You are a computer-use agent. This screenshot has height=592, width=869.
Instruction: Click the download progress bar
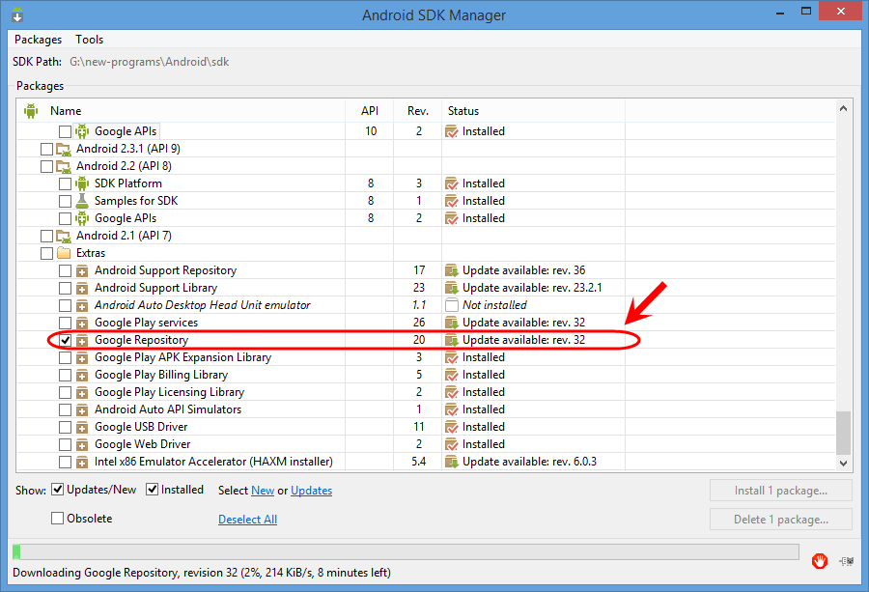406,551
